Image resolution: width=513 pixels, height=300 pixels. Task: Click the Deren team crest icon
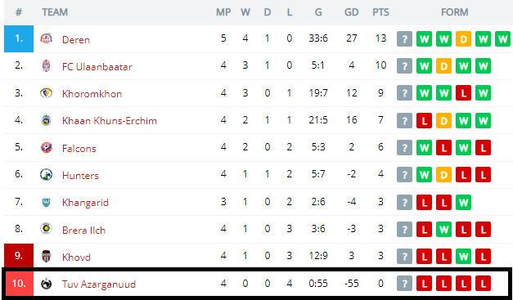[x=46, y=39]
